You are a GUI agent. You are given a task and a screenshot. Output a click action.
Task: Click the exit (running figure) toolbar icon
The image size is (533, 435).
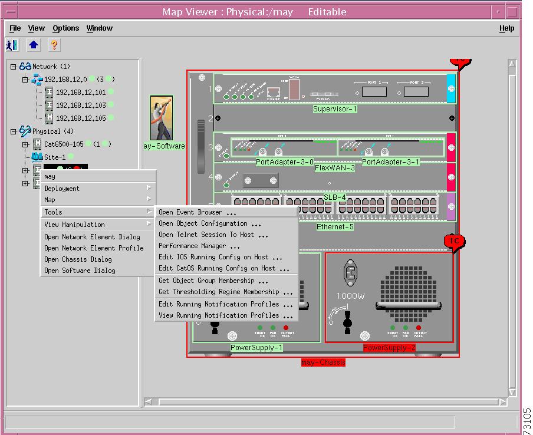click(12, 45)
